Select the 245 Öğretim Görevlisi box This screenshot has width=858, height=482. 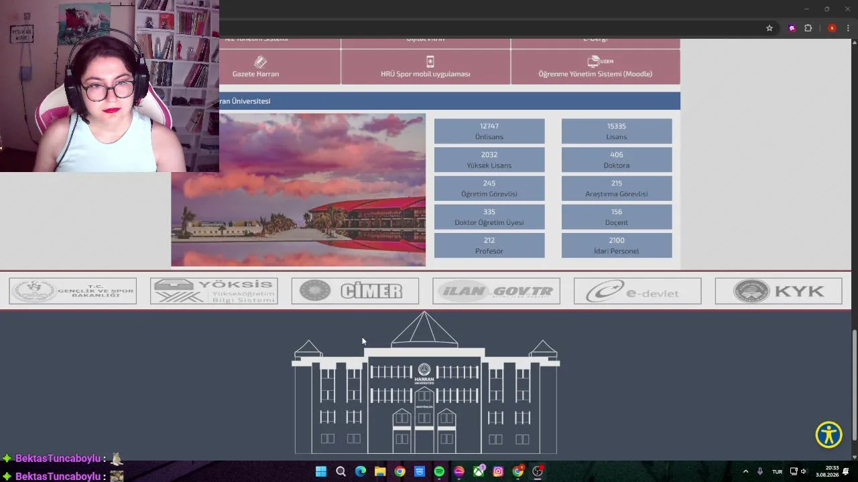point(489,189)
